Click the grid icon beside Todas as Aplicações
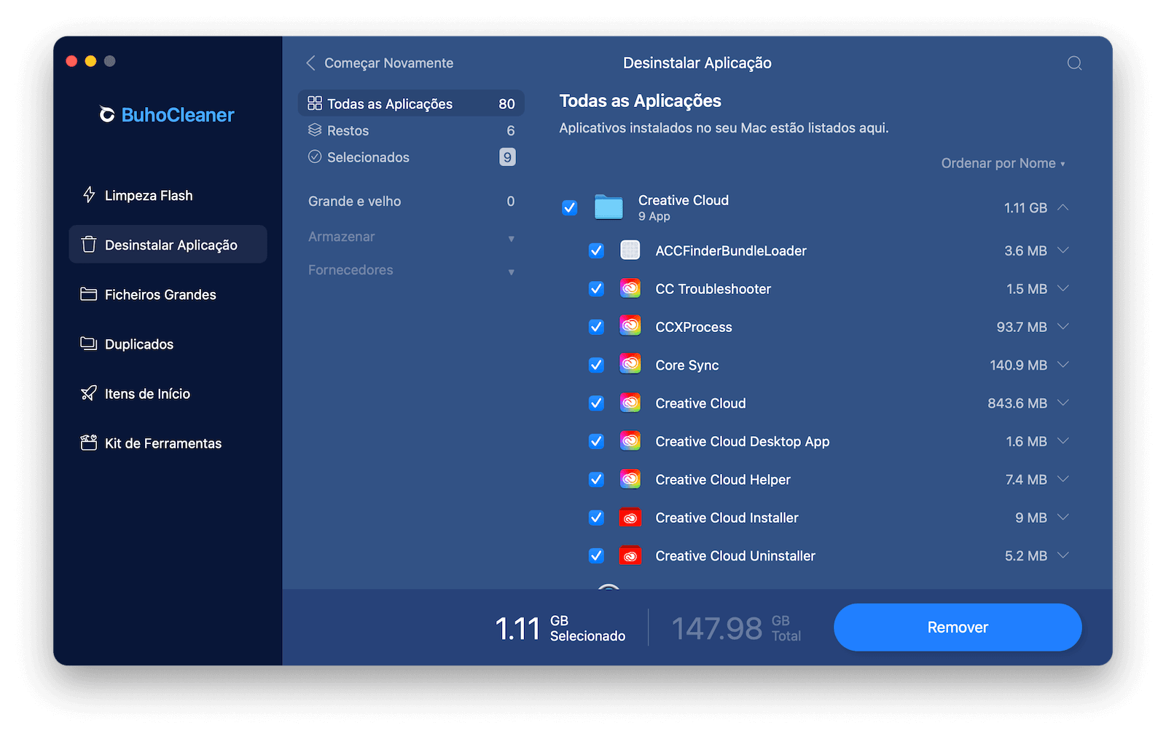 pyautogui.click(x=315, y=103)
